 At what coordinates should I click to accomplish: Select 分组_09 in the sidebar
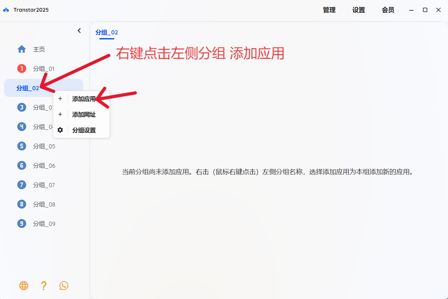click(44, 224)
